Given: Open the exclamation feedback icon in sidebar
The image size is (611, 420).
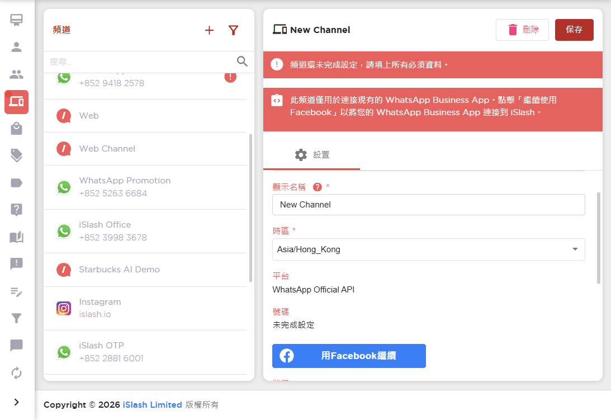Looking at the screenshot, I should click(x=16, y=264).
